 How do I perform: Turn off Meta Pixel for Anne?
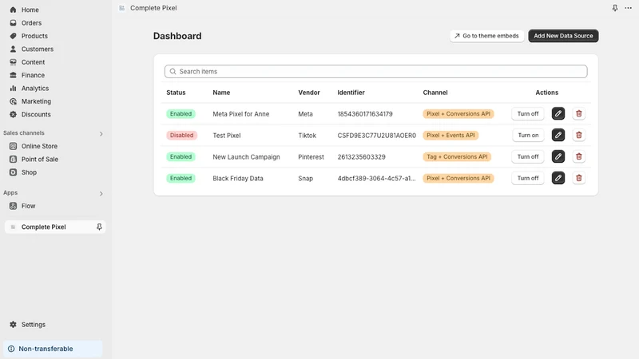(x=528, y=113)
